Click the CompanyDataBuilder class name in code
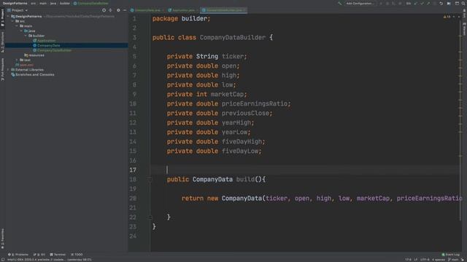This screenshot has width=467, height=262. click(232, 37)
